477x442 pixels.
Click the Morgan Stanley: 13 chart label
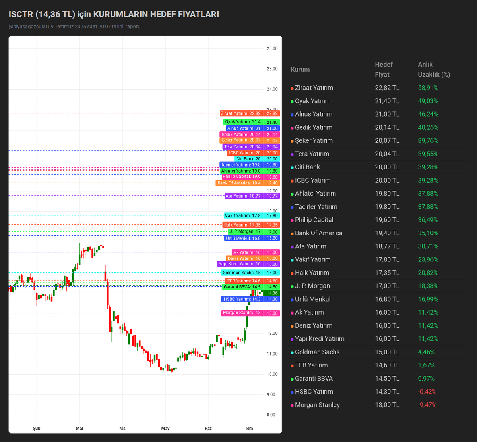coord(242,313)
